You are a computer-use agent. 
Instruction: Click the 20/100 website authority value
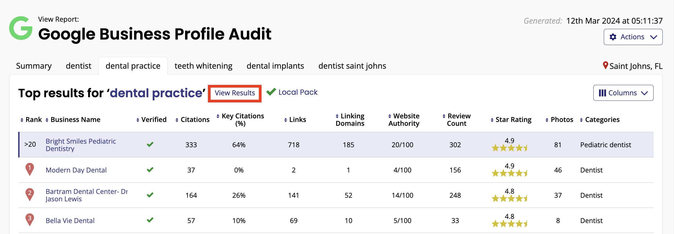(x=403, y=145)
